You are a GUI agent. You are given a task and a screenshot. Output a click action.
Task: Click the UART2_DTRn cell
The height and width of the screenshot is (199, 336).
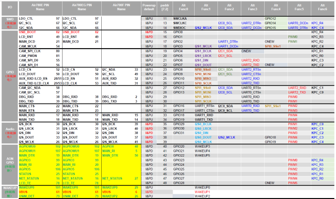252,23
